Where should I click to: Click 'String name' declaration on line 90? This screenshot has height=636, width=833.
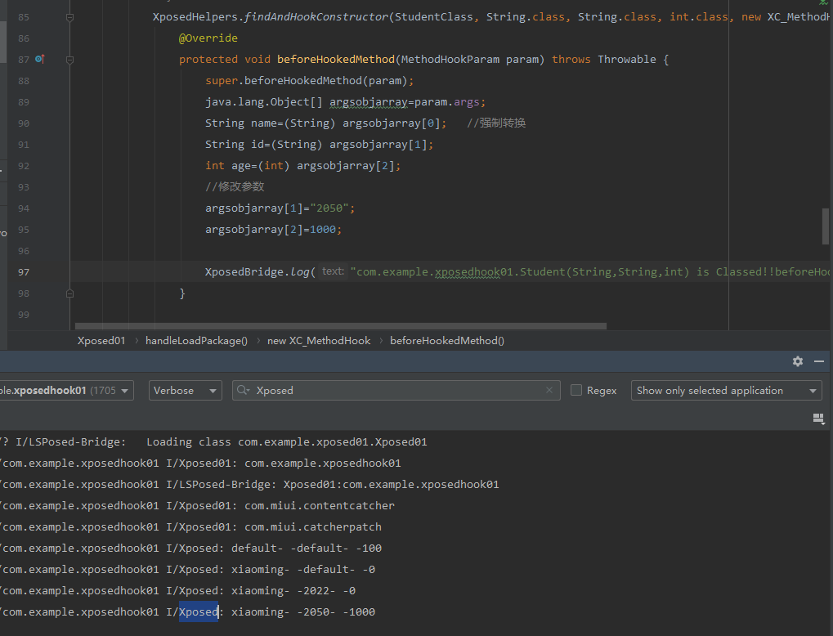click(240, 123)
